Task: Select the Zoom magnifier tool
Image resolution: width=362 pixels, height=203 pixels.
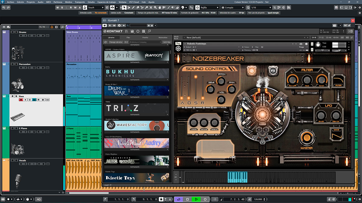Action: coord(156,7)
